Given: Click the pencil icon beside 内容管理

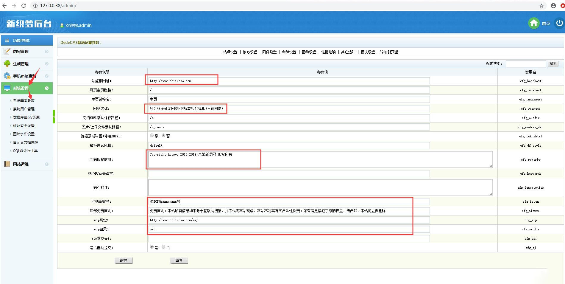Looking at the screenshot, I should pos(7,52).
